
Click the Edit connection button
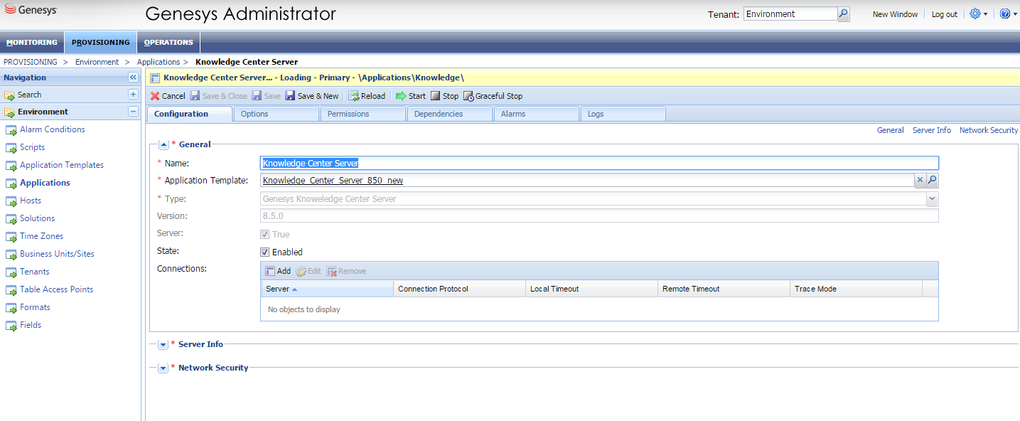pos(308,271)
